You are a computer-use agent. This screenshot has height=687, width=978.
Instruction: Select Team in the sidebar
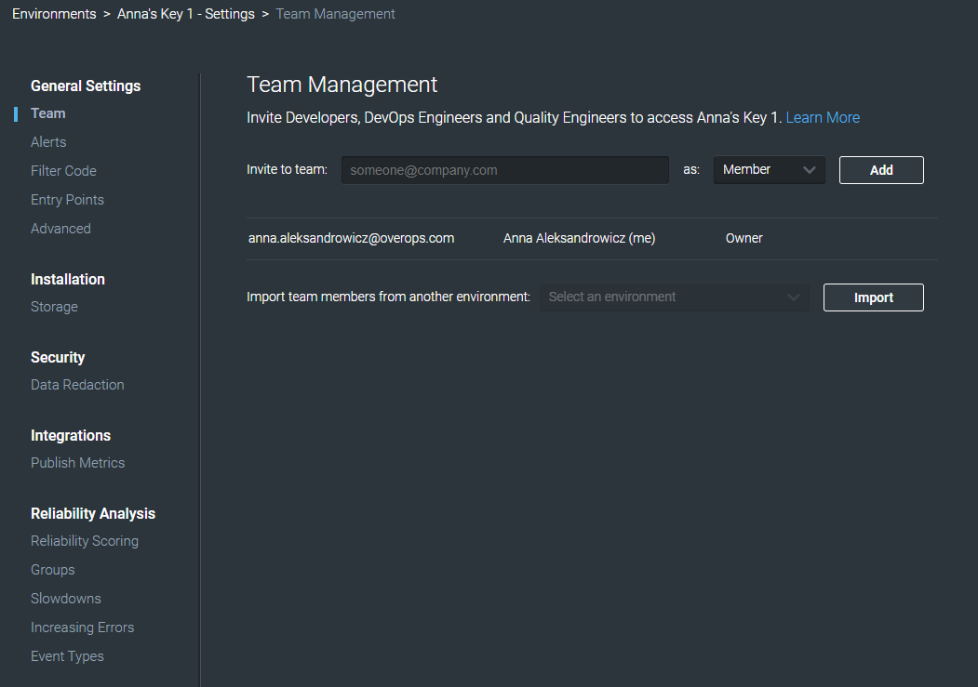pos(48,113)
